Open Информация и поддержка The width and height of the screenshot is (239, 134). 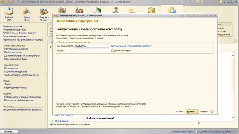[x=15, y=36]
